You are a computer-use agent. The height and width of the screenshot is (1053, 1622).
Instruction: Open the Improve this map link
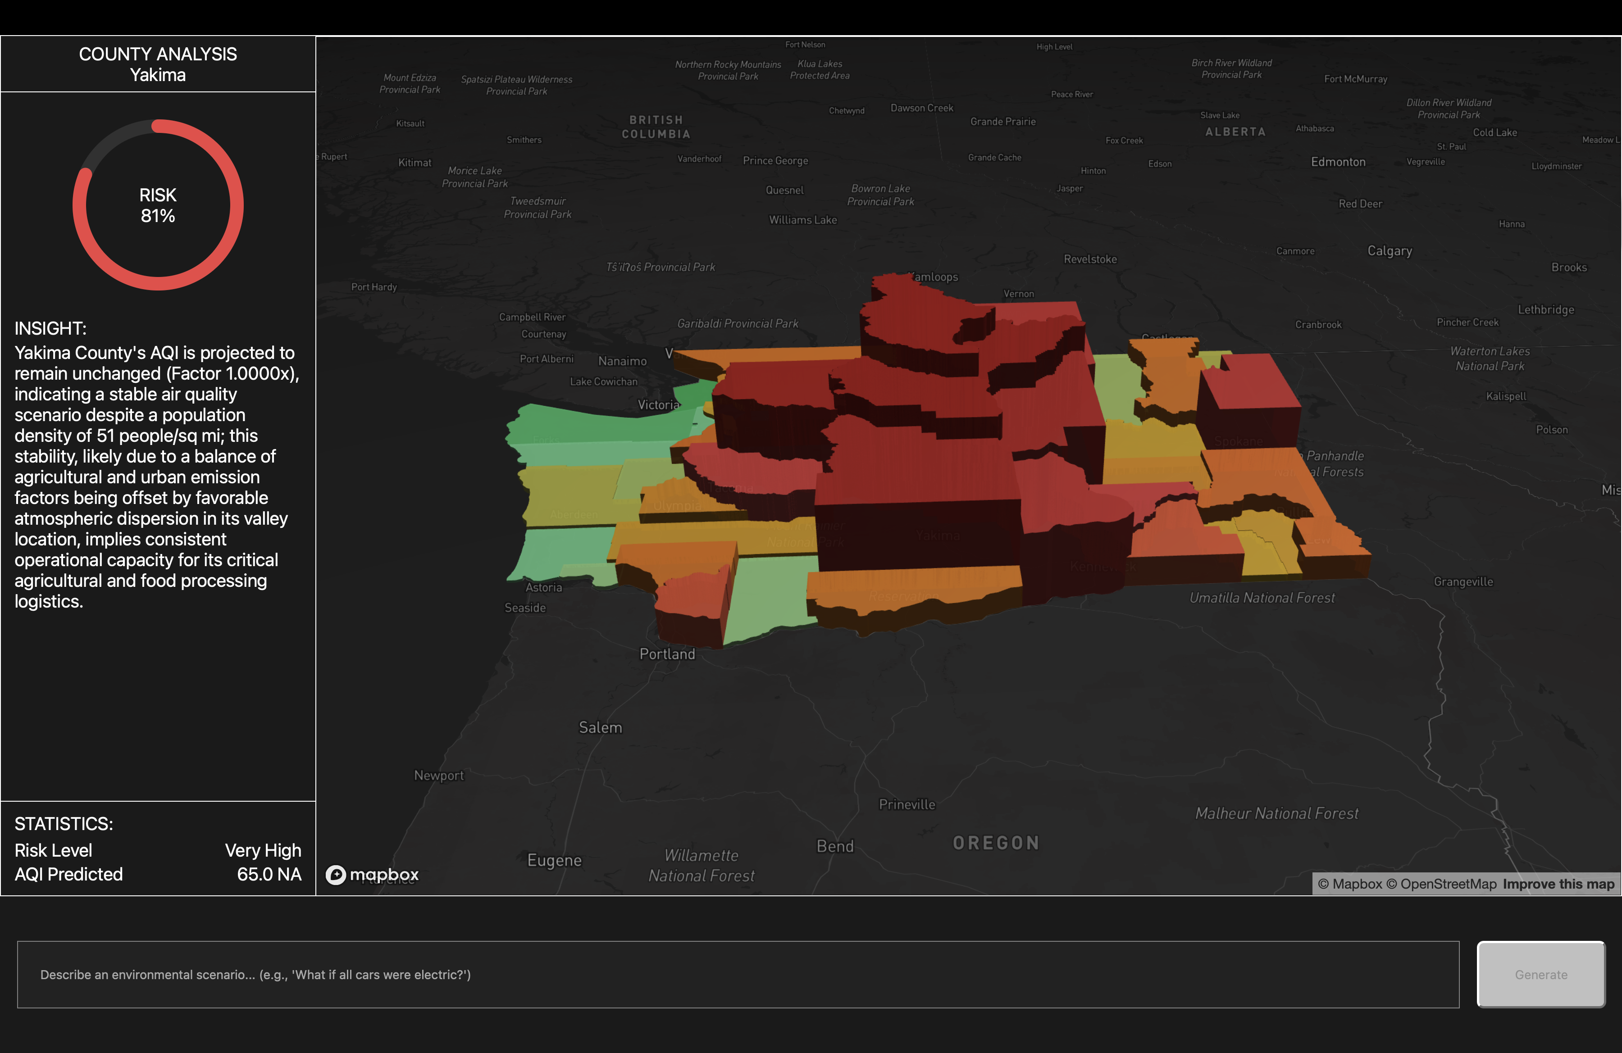[x=1558, y=884]
